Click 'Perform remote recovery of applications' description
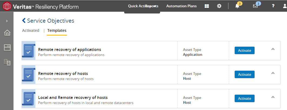This screenshot has height=110, width=287. pos(71,55)
